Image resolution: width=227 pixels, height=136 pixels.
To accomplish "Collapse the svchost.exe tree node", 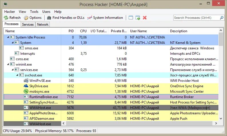I will pyautogui.click(x=17, y=75).
